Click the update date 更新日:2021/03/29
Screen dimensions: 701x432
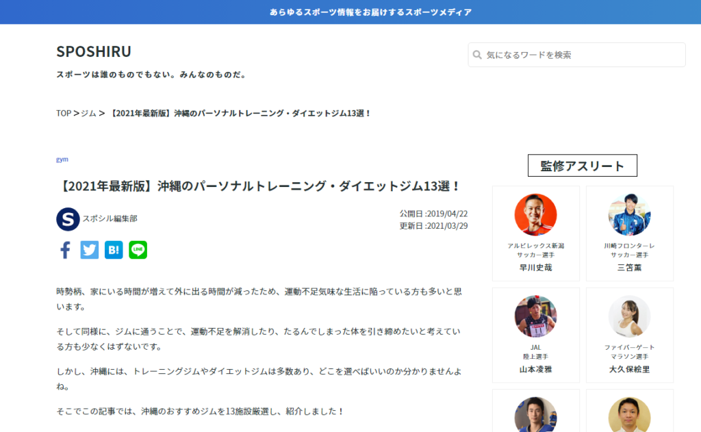[433, 226]
